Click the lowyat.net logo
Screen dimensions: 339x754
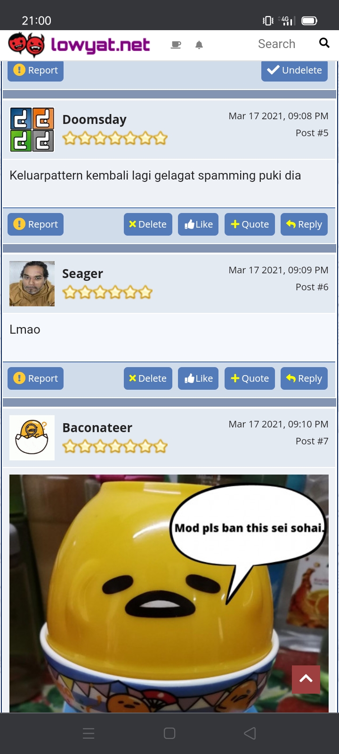click(79, 44)
